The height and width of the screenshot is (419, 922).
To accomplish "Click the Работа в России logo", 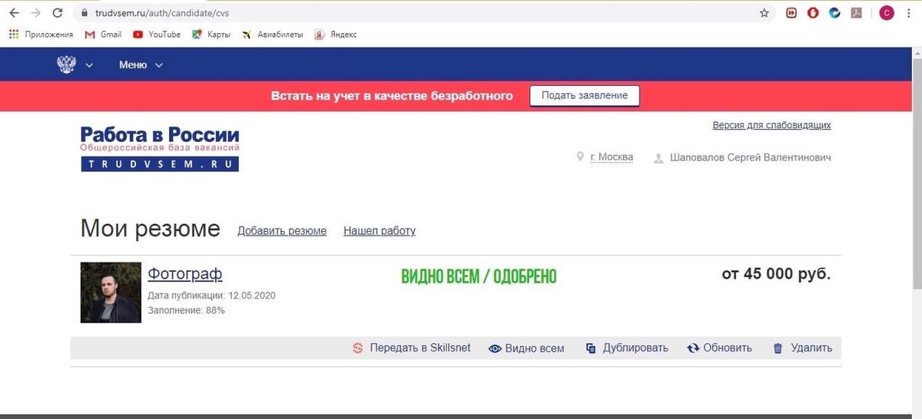I will tap(160, 148).
